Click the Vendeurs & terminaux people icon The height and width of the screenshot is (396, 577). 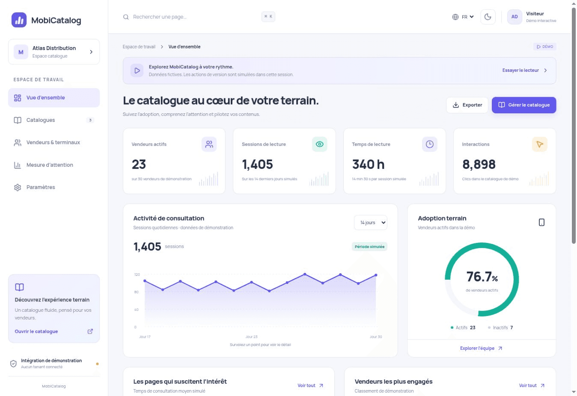[18, 142]
